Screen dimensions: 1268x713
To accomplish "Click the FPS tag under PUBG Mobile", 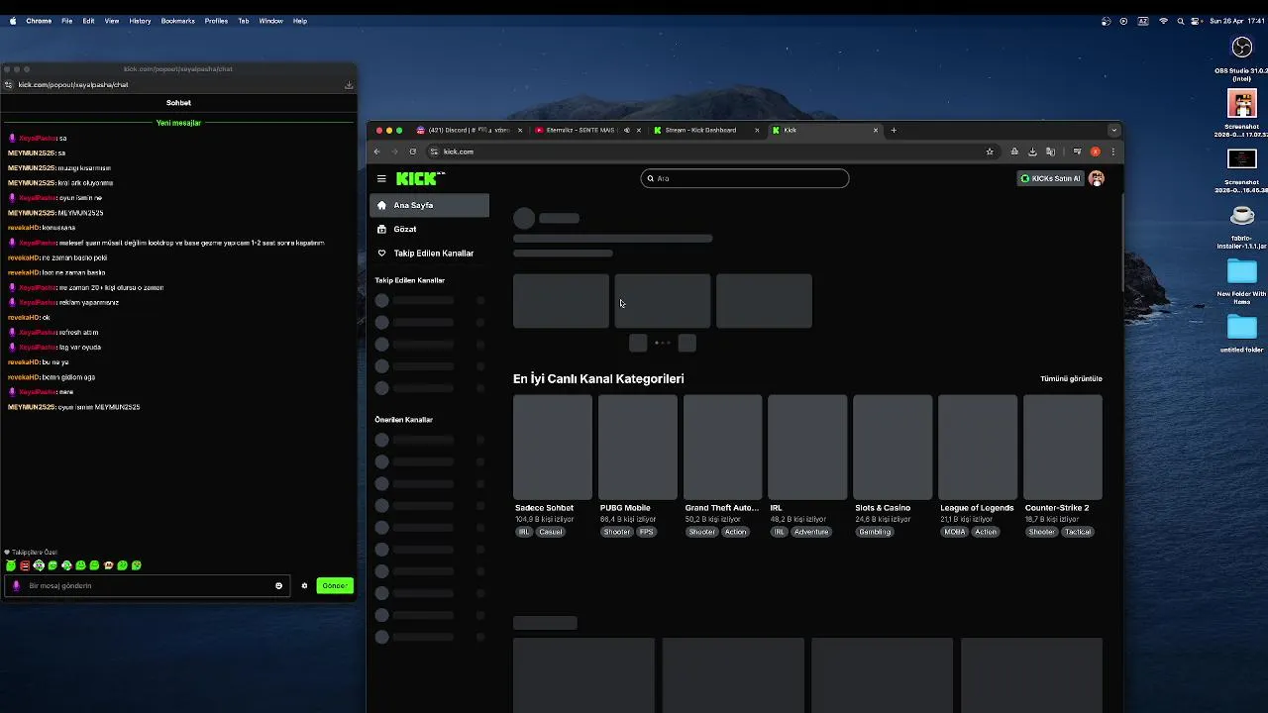I will tap(647, 532).
